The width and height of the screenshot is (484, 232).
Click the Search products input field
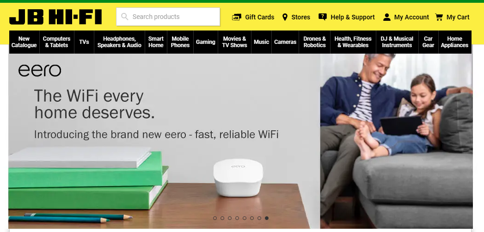168,17
